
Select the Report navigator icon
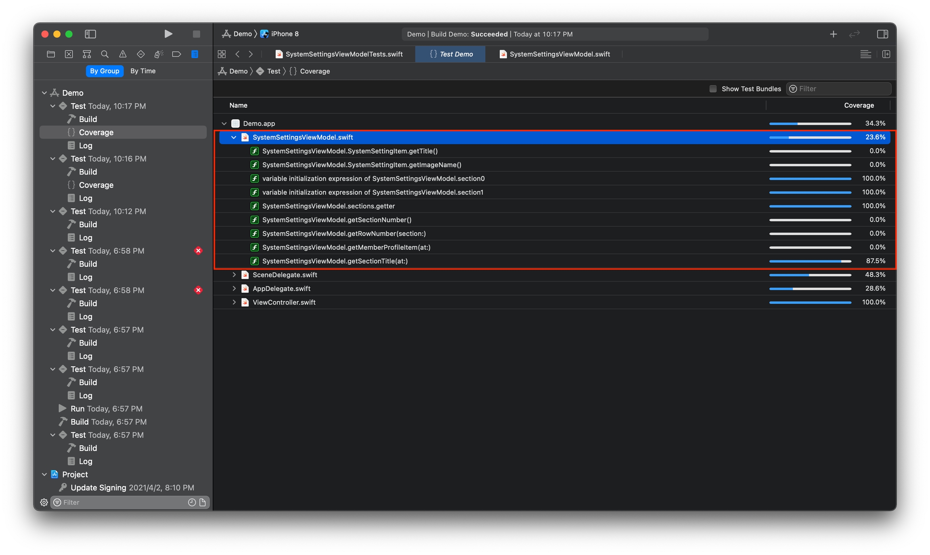tap(195, 54)
